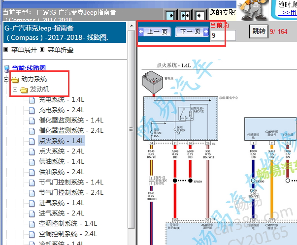Click the current page number input field
This screenshot has height=245, width=297.
pos(223,35)
